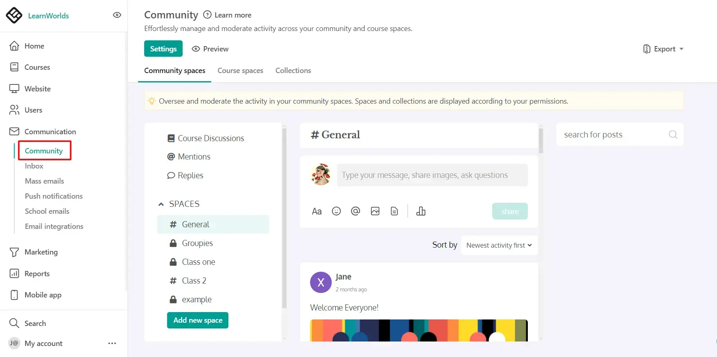The height and width of the screenshot is (357, 717).
Task: Click the message composer input field
Action: (x=432, y=175)
